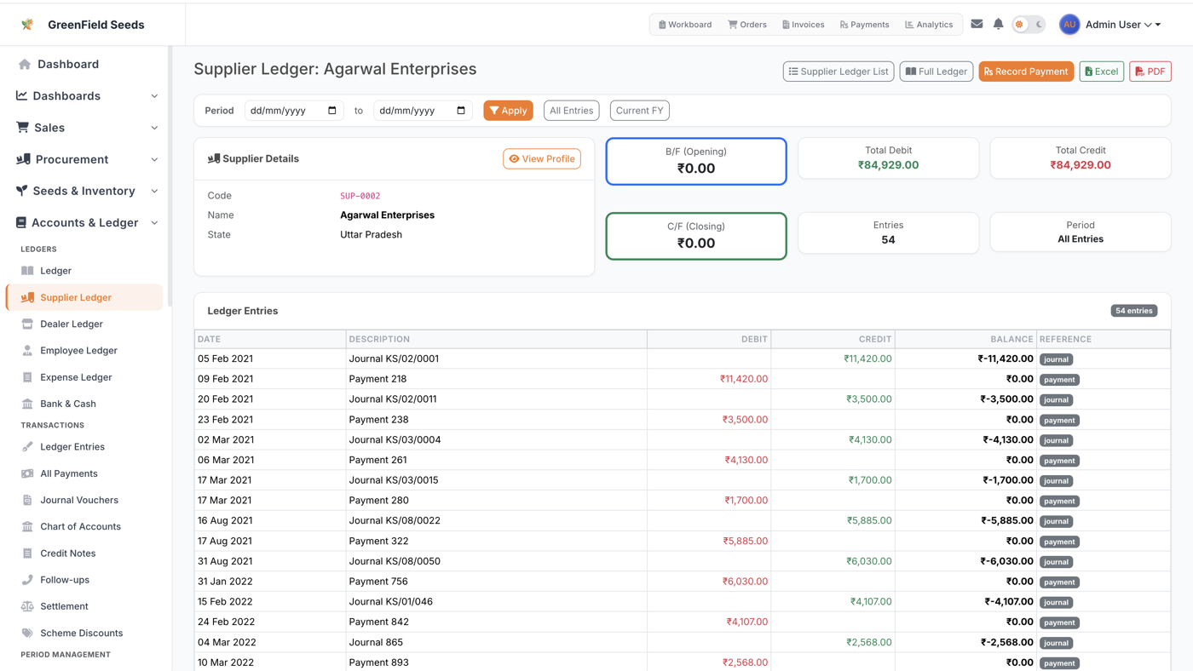Click the B/F (Opening) balance card
The height and width of the screenshot is (671, 1193).
click(x=696, y=161)
